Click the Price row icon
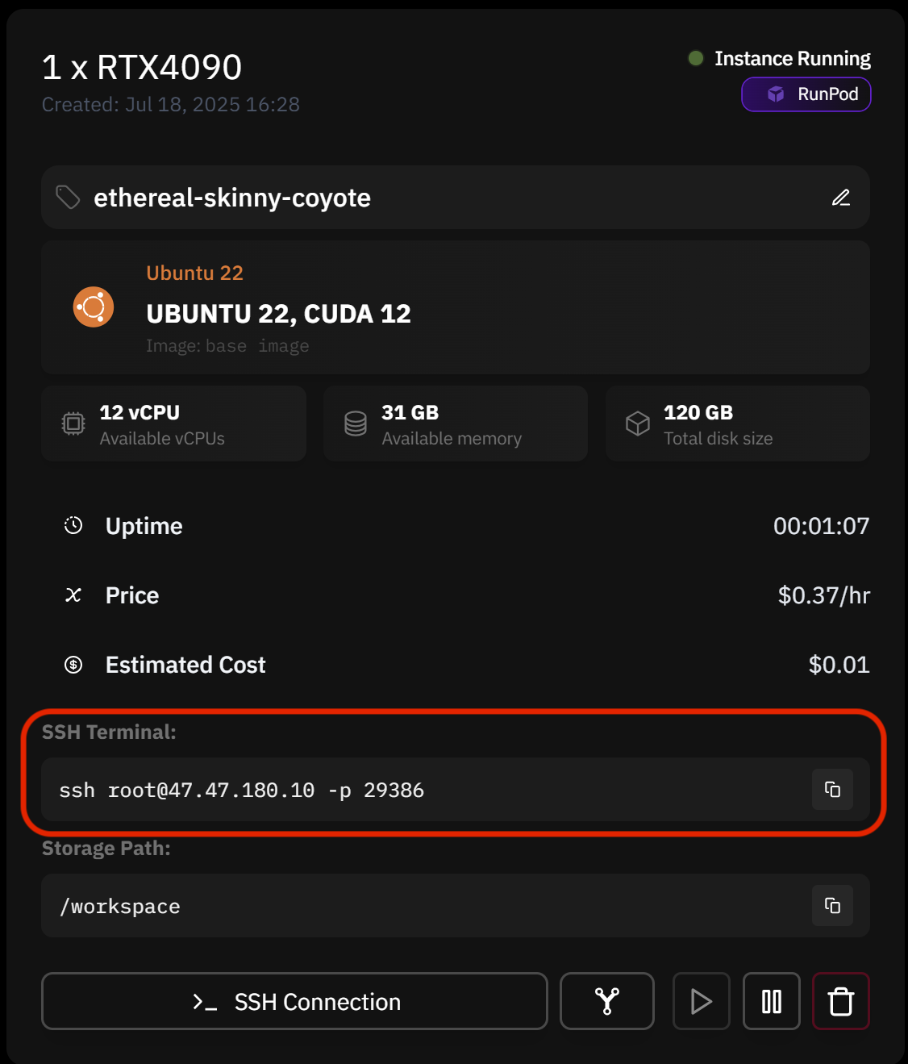Viewport: 908px width, 1064px height. coord(73,595)
